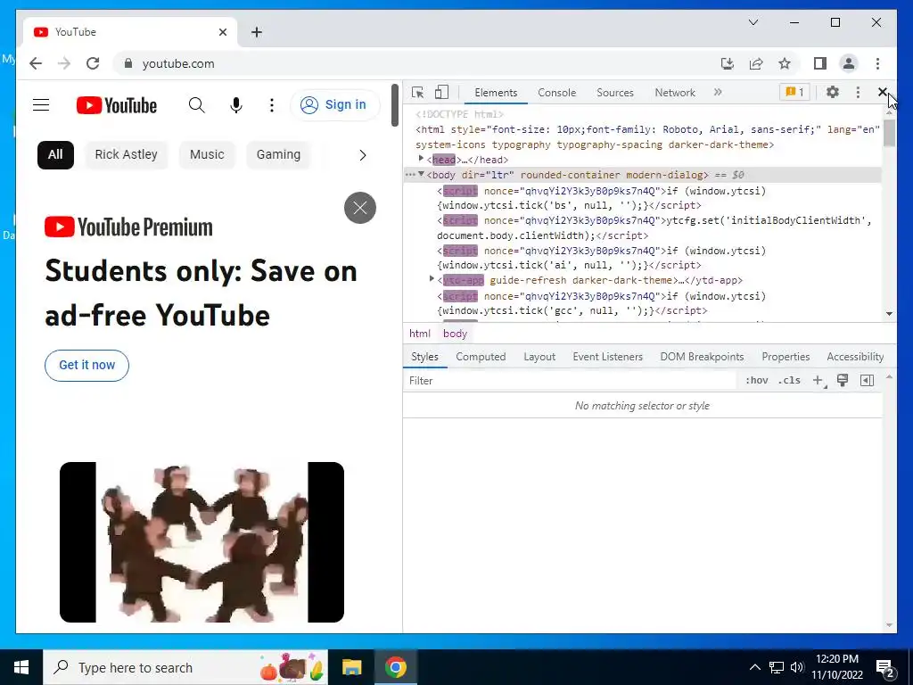Focus the styles Filter field
The height and width of the screenshot is (685, 913).
click(x=571, y=380)
